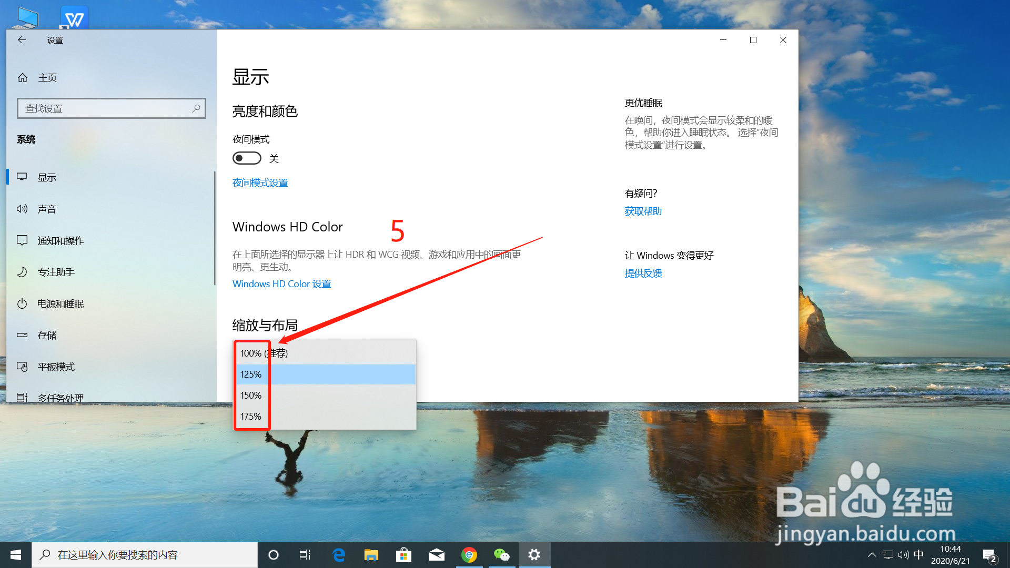
Task: Click the Find a setting input field
Action: pos(105,108)
